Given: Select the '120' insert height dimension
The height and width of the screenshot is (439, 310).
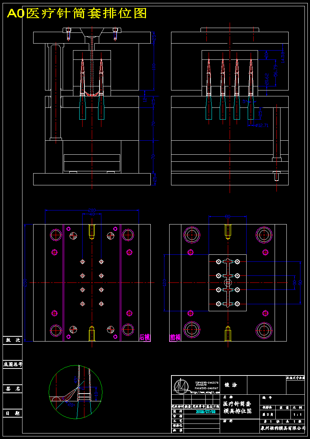Looking at the screenshot, I should click(x=165, y=282).
